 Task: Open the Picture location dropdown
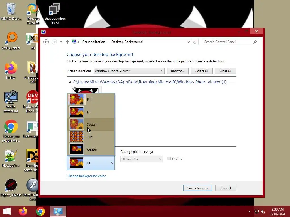coord(129,71)
